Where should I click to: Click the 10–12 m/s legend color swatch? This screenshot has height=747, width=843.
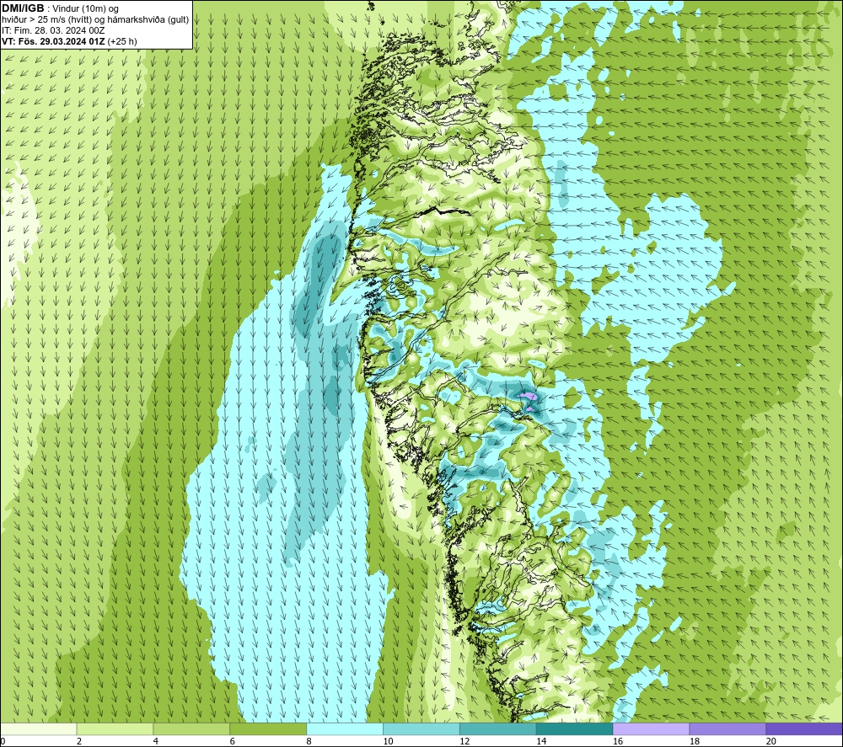(x=421, y=728)
